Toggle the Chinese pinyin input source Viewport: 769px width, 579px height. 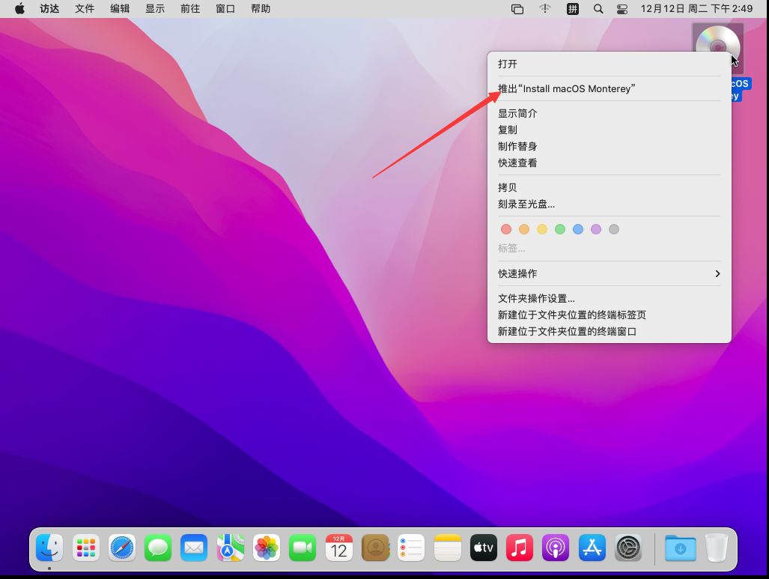point(573,9)
